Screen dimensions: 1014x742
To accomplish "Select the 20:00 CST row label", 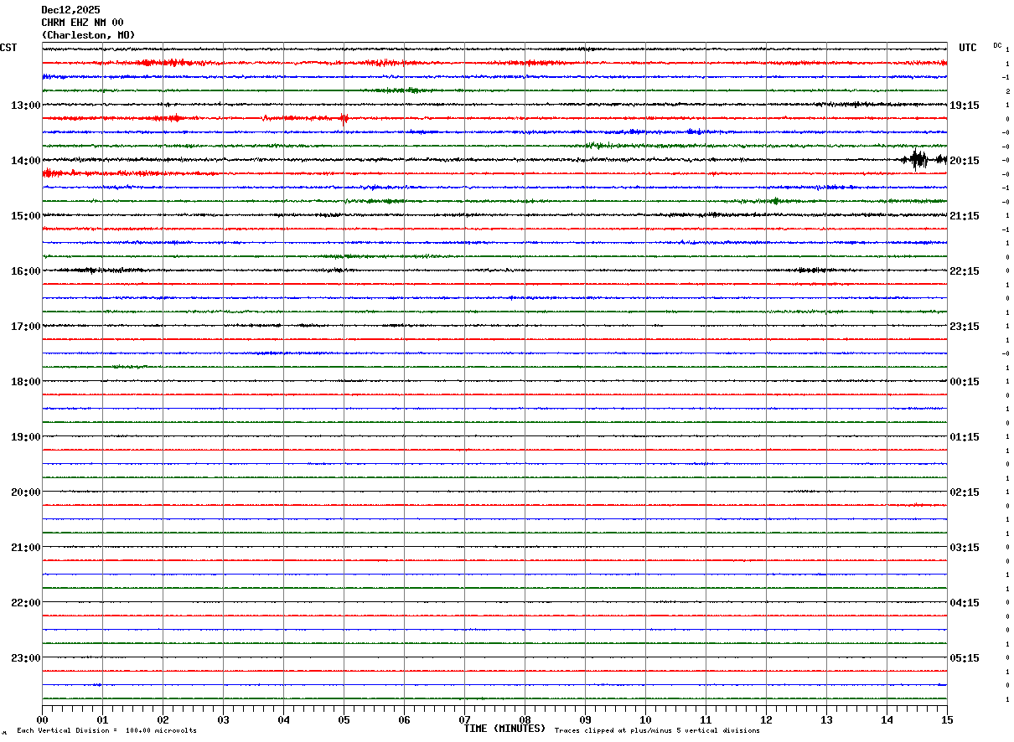I will point(26,492).
